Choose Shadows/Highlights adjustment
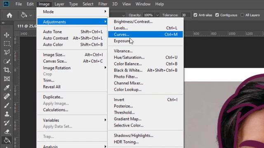 tap(146, 135)
